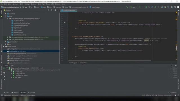Image resolution: width=180 pixels, height=101 pixels.
Task: Open proguard-rules.pro file
Action: pyautogui.click(x=22, y=56)
